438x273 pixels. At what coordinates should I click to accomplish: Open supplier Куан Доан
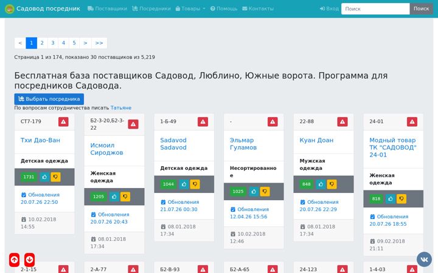(316, 140)
